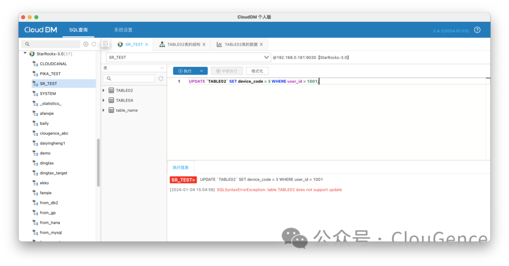Select the baily database
509x266 pixels.
tap(44, 124)
